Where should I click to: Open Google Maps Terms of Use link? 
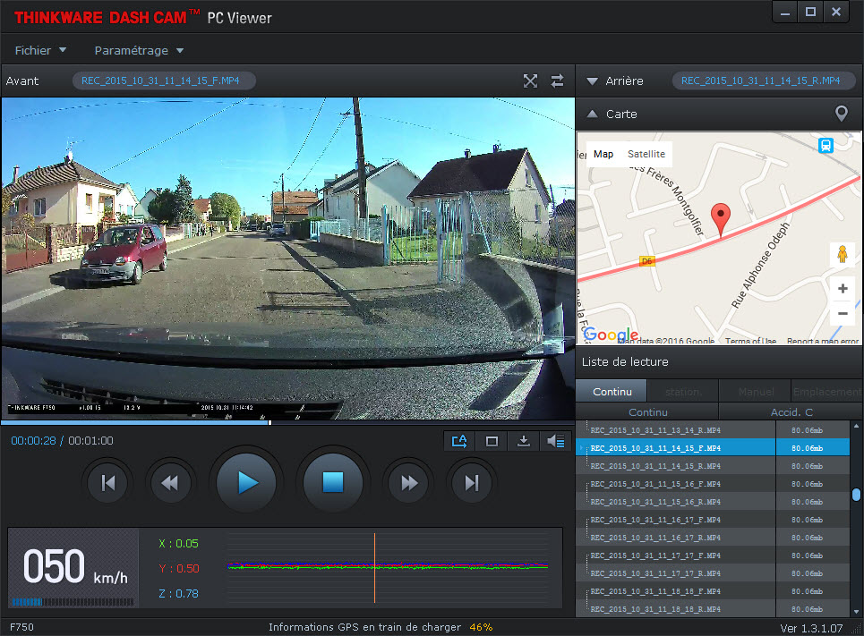750,341
